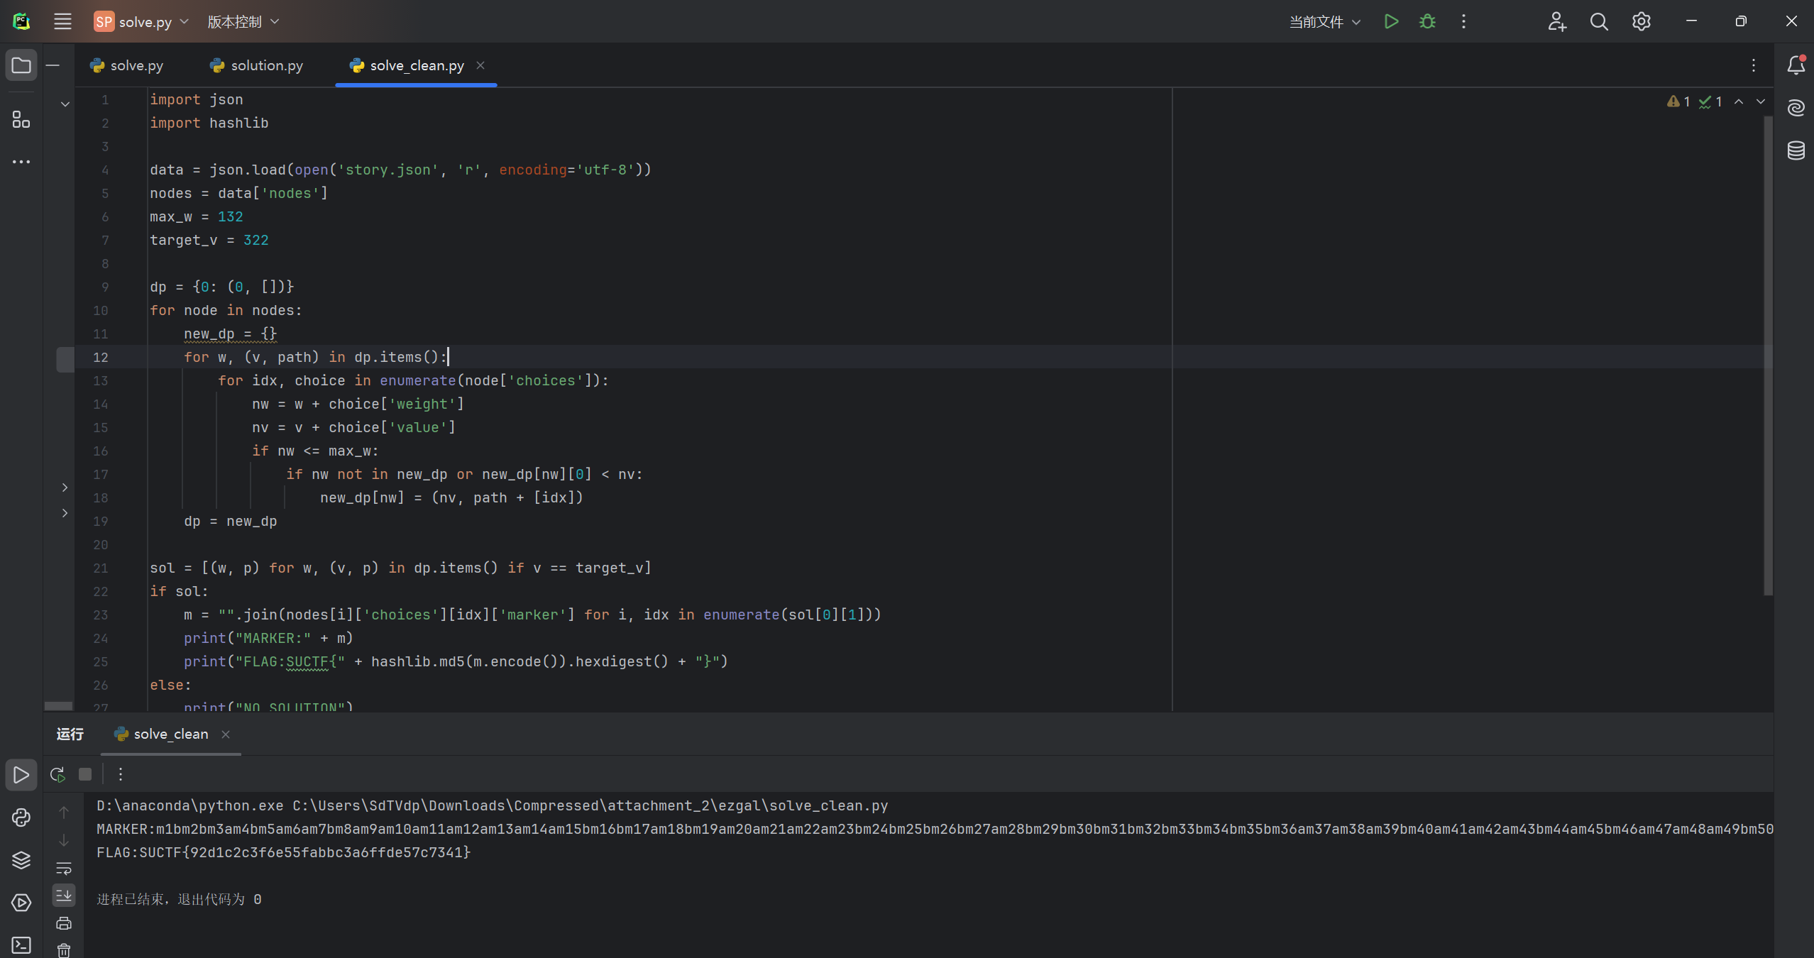The width and height of the screenshot is (1814, 958).
Task: Run the current file with Run icon
Action: point(1391,21)
